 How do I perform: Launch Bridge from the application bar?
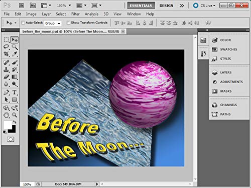pos(22,5)
